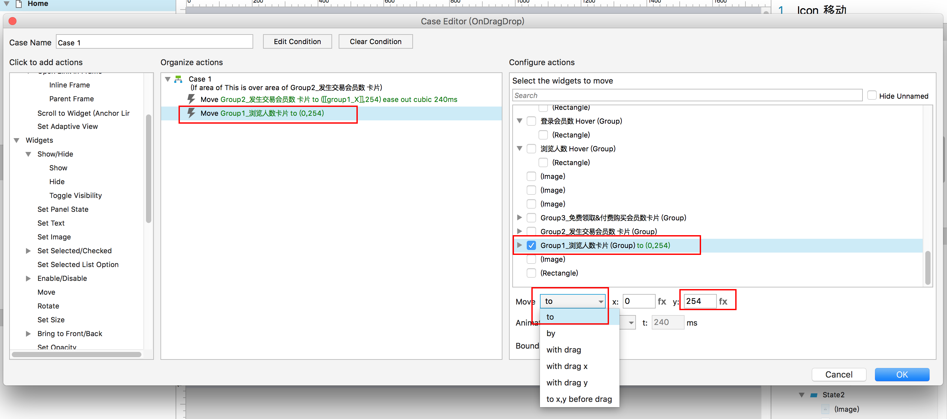The height and width of the screenshot is (419, 947).
Task: Uncheck Group1_浏览人数卡片 group checkbox
Action: pos(531,245)
